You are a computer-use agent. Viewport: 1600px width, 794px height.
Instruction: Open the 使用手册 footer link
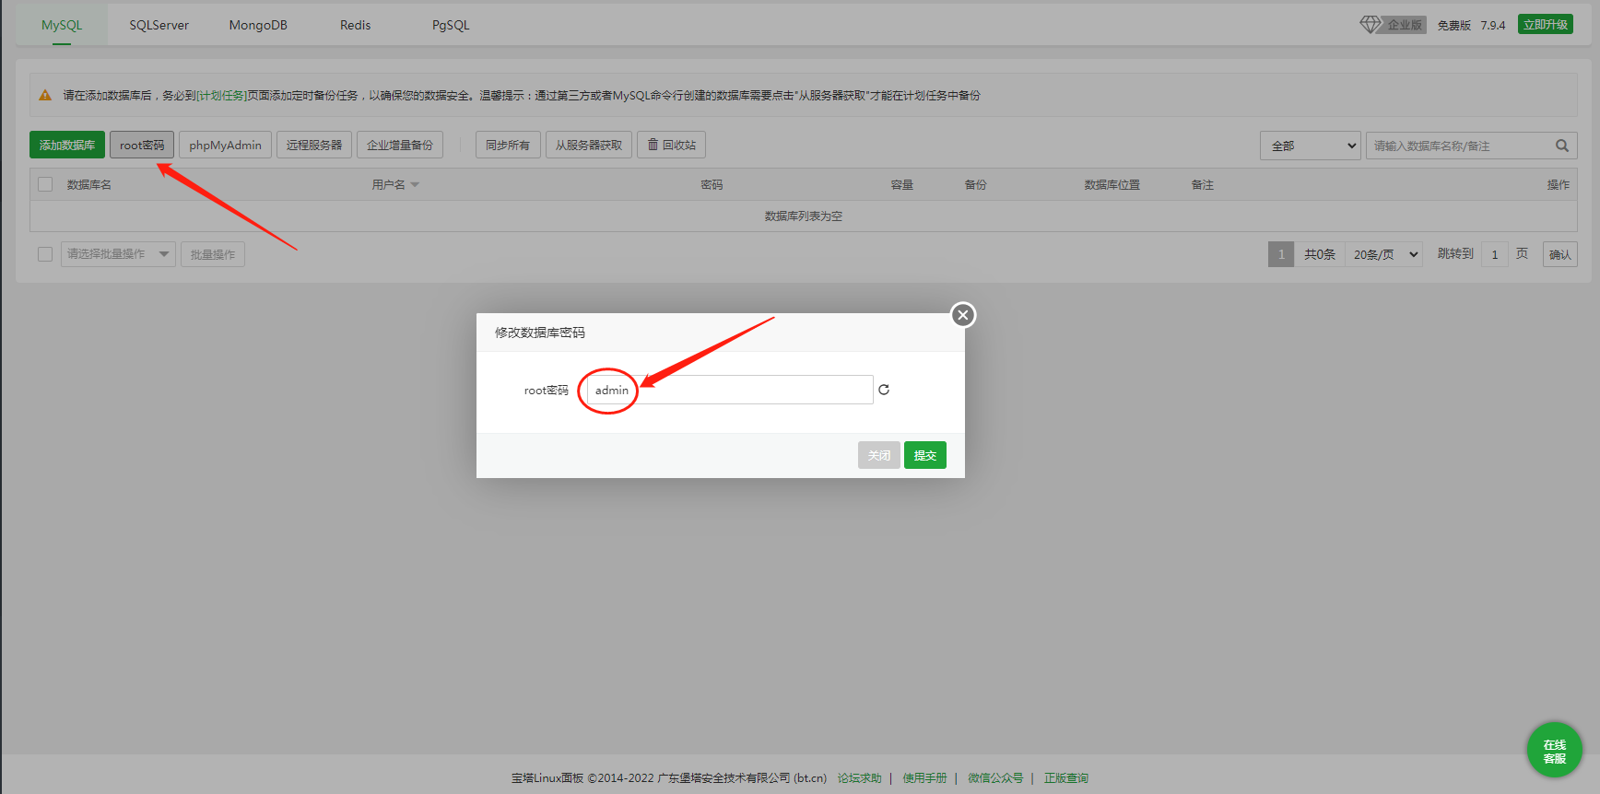pyautogui.click(x=925, y=778)
